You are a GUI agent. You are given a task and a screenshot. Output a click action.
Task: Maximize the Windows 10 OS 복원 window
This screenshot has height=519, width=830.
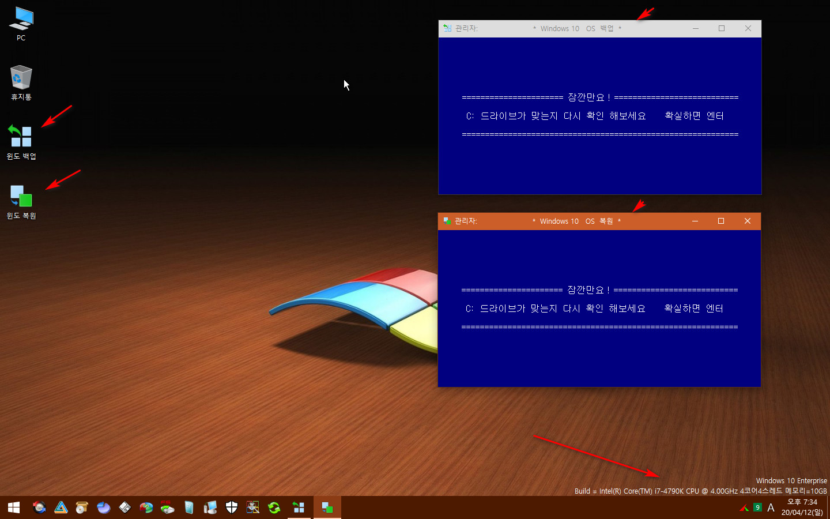coord(721,221)
